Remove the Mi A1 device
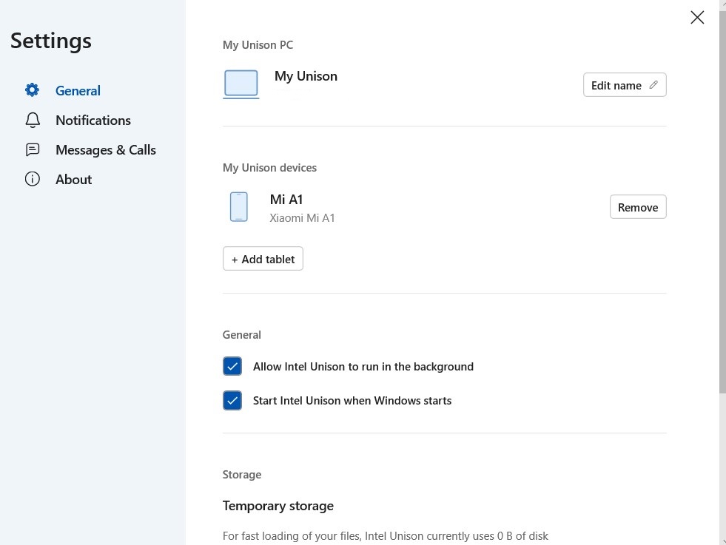Screen dimensions: 726x545 [x=638, y=207]
